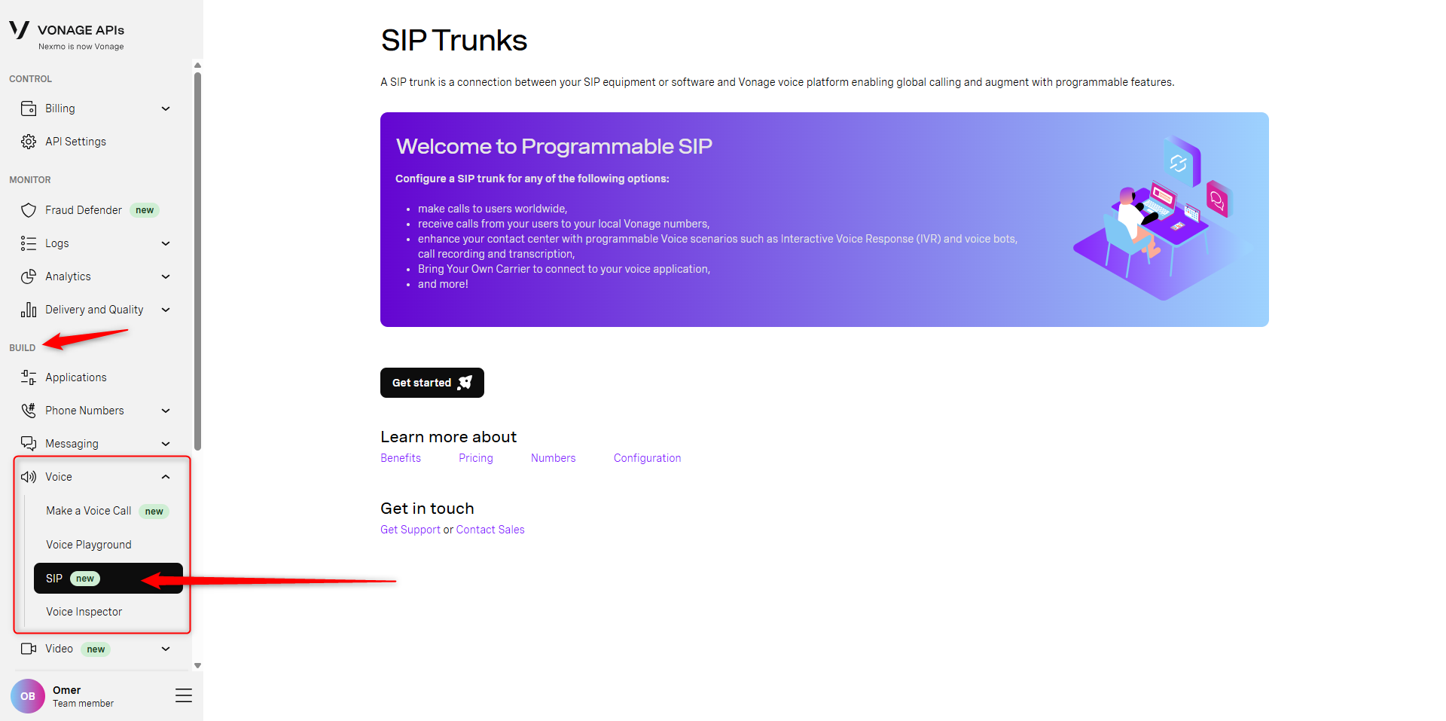
Task: Expand the Analytics section chevron
Action: (166, 276)
